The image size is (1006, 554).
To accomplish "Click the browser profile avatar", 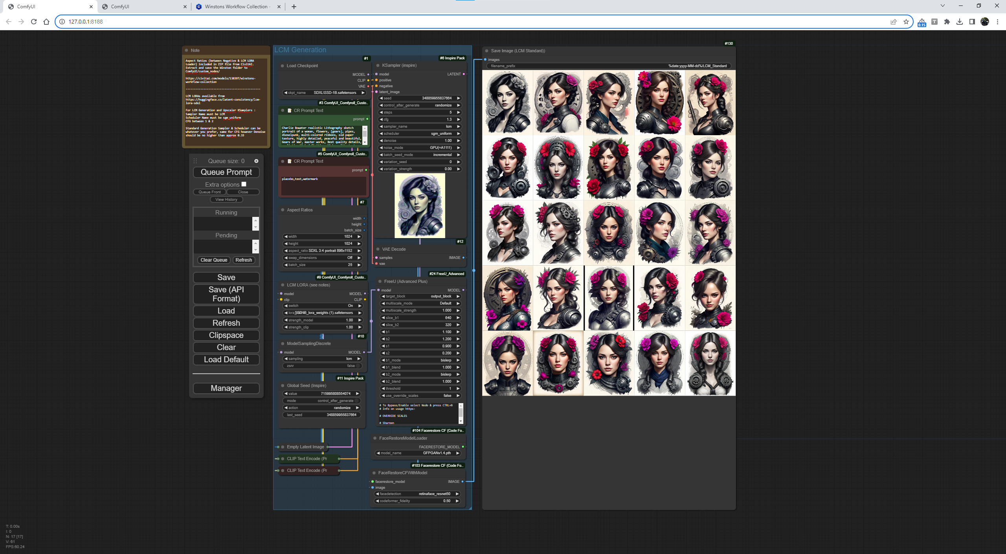I will click(985, 22).
